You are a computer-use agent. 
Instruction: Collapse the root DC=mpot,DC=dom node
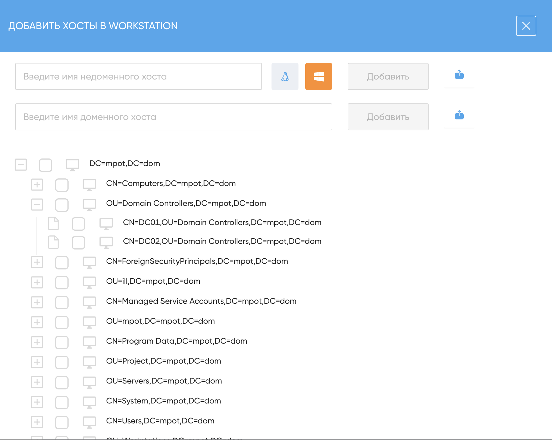coord(21,165)
